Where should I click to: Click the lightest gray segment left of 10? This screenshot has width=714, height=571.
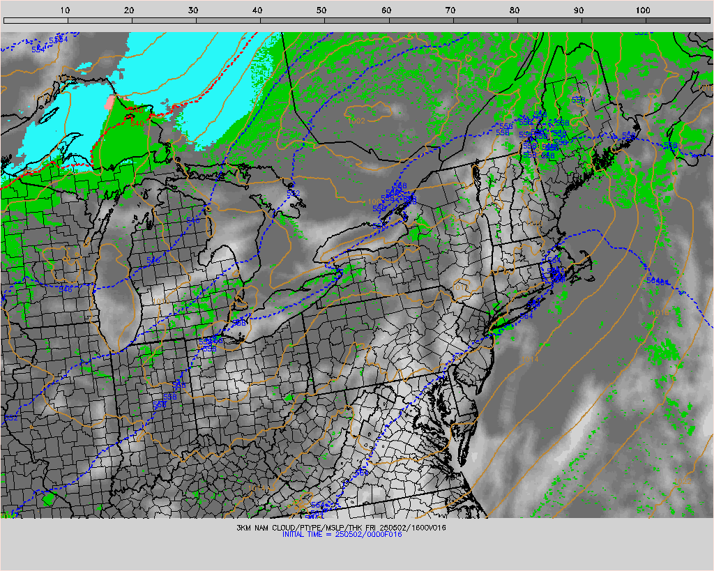click(x=36, y=20)
